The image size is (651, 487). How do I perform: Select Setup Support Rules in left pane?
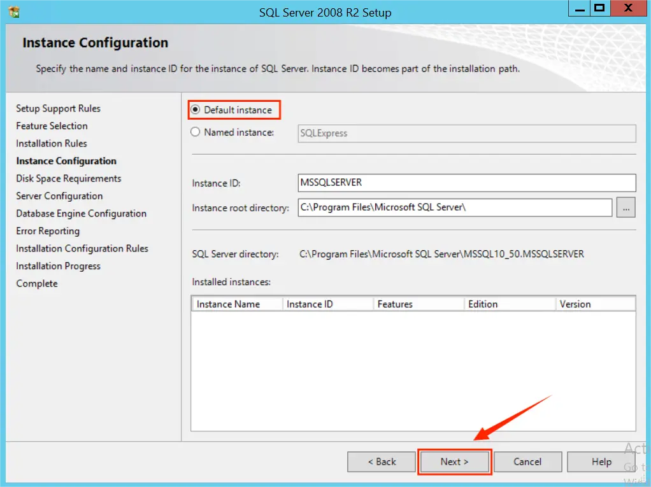[58, 108]
